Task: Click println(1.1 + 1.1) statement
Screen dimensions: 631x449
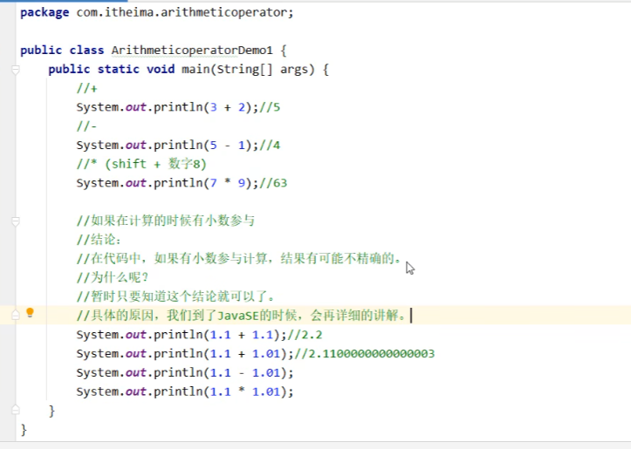Action: click(x=182, y=335)
